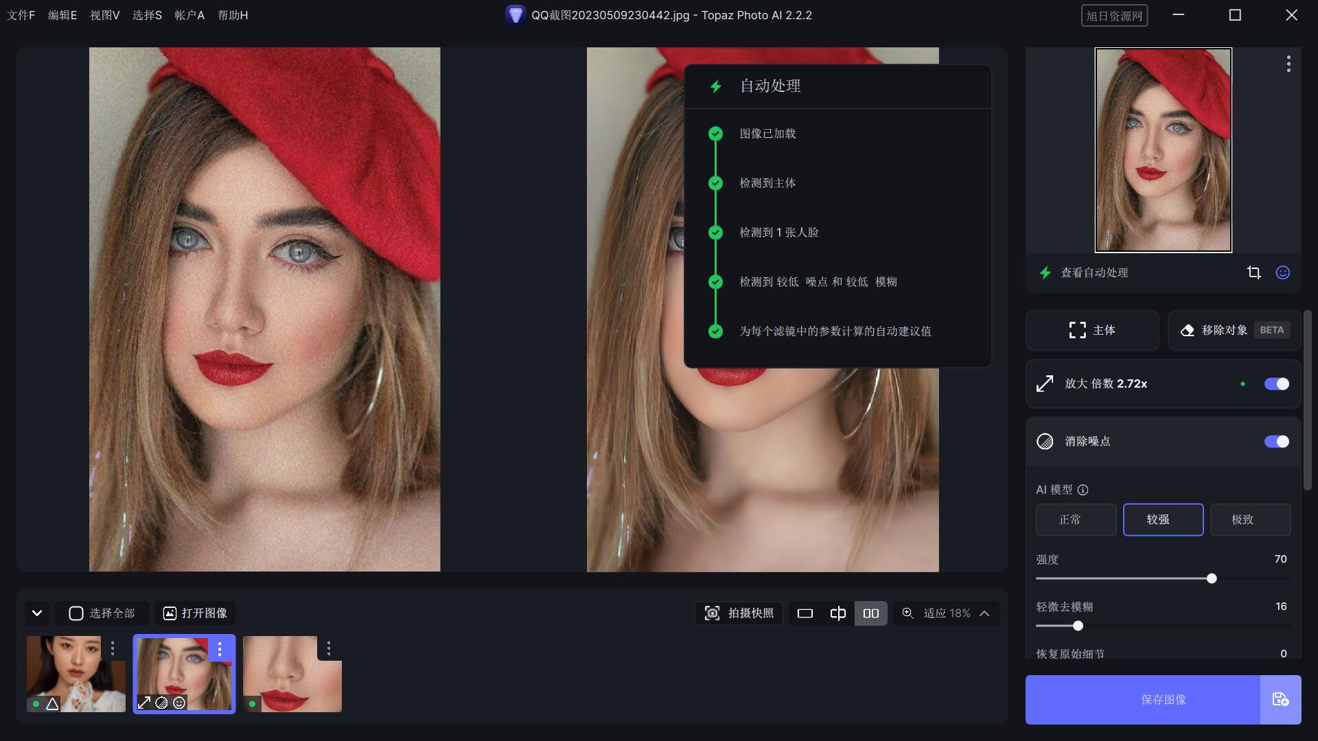The width and height of the screenshot is (1318, 741).
Task: Open the 视图V menu
Action: tap(105, 15)
